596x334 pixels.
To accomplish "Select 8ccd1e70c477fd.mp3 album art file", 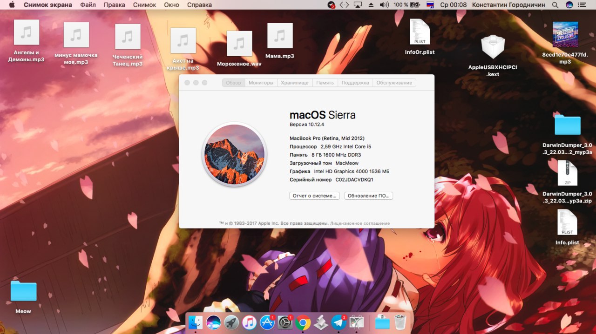I will point(565,43).
